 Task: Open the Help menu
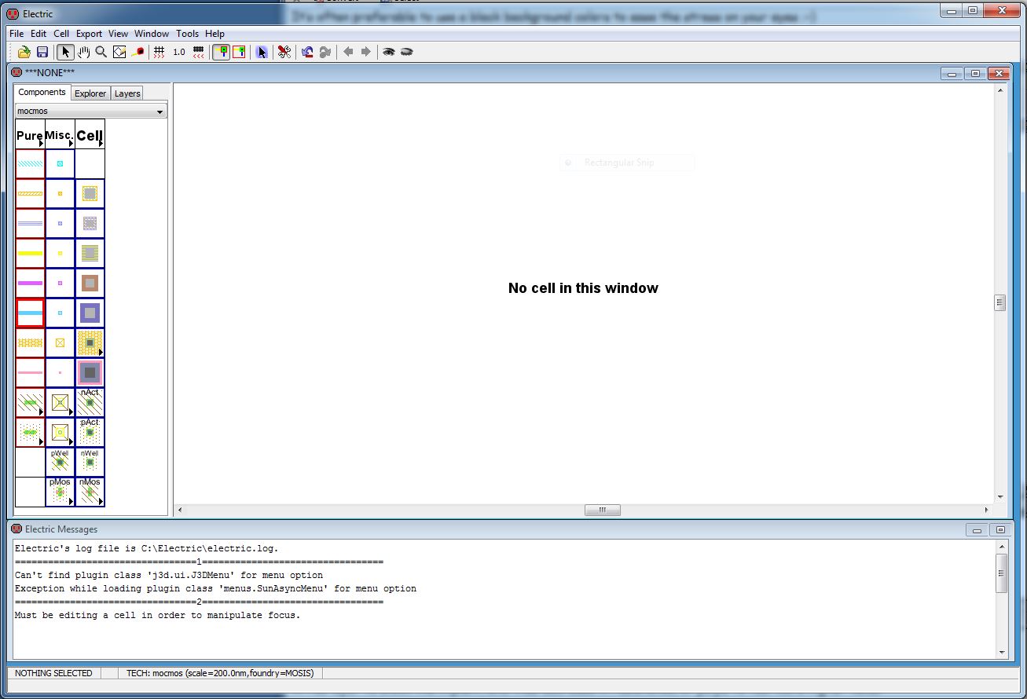tap(215, 34)
